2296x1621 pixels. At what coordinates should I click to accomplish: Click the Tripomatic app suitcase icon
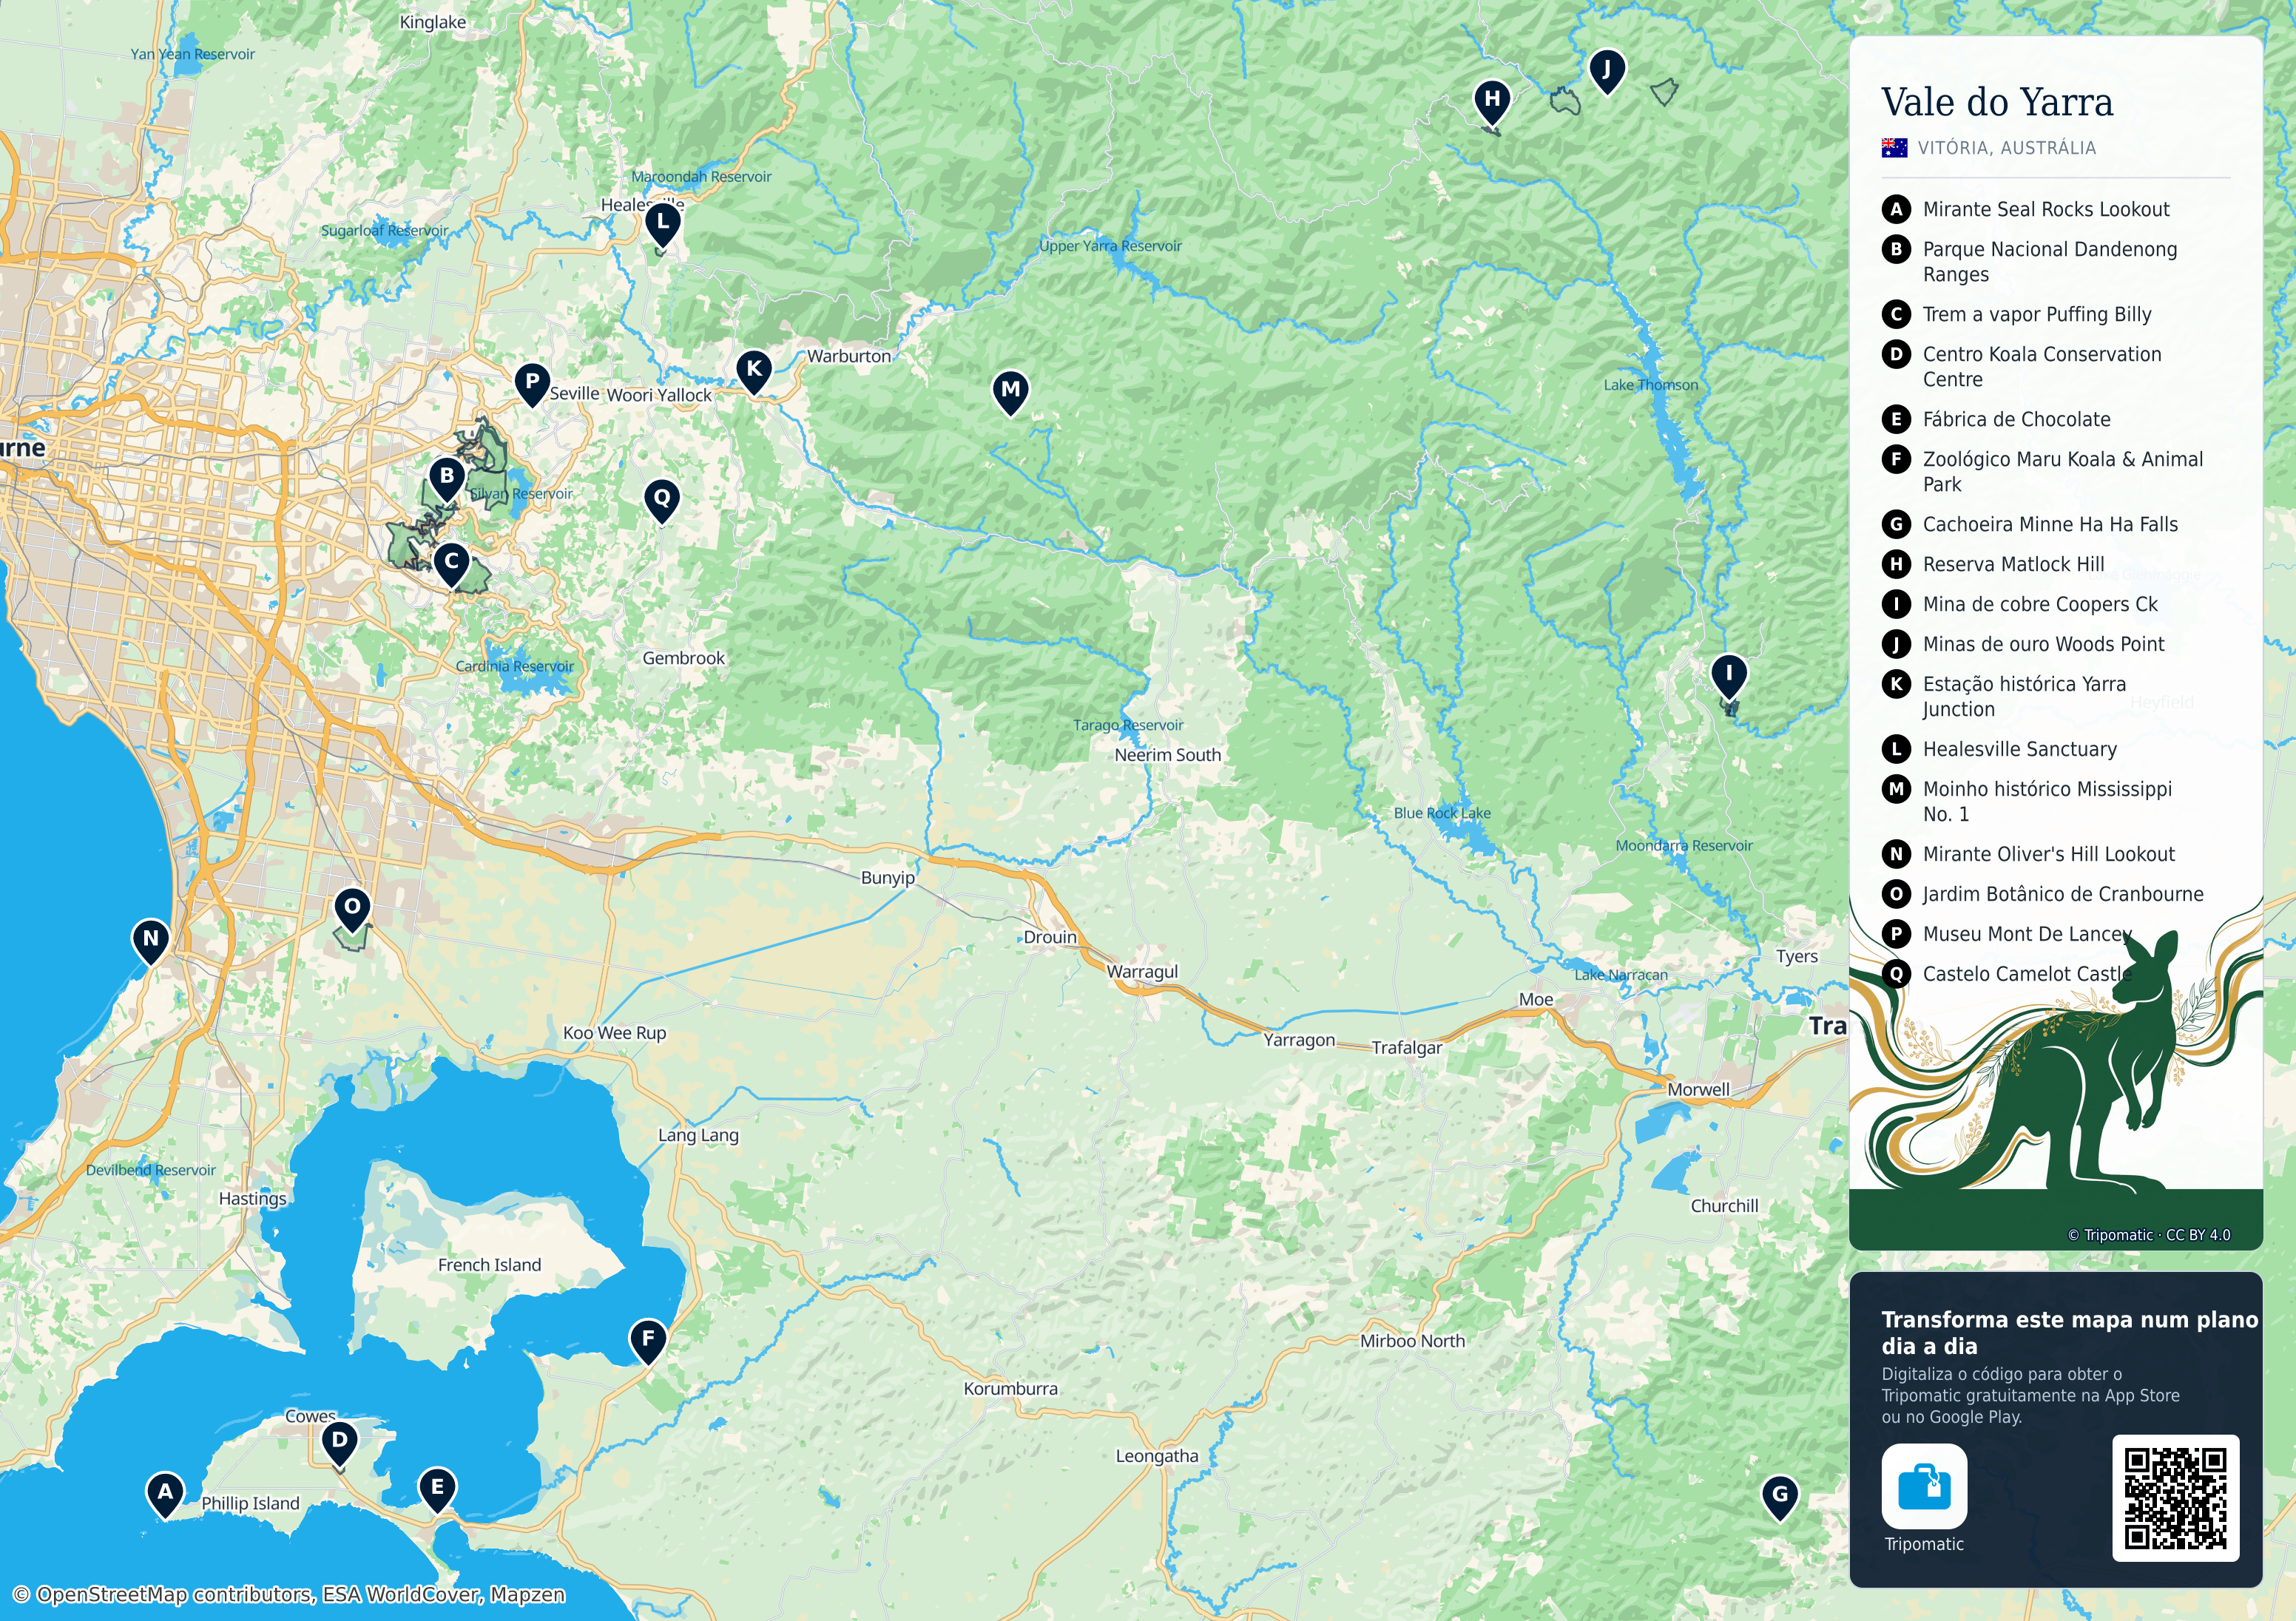coord(1924,1486)
